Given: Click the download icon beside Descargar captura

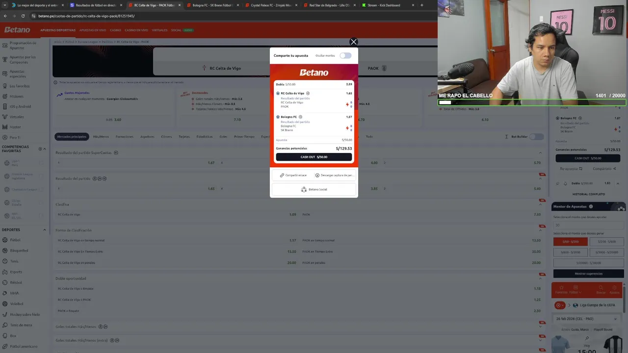Looking at the screenshot, I should (x=317, y=175).
